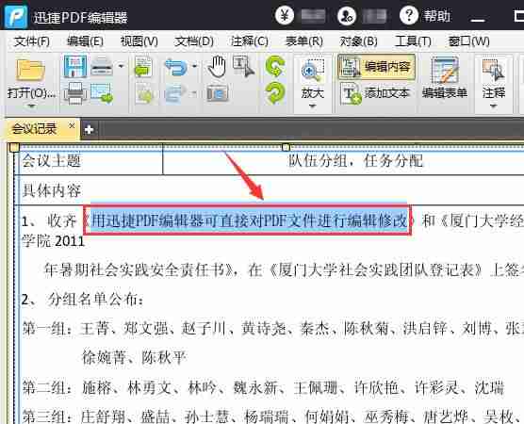Open the View (视图) menu
The height and width of the screenshot is (424, 524).
point(139,41)
